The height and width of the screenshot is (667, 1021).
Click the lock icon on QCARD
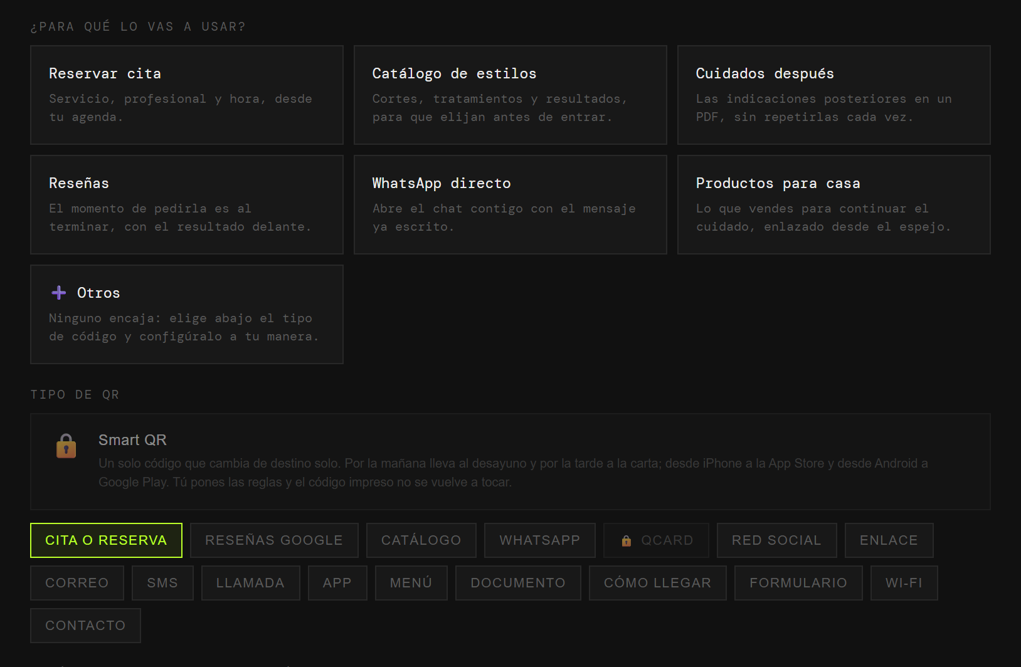[x=626, y=540]
